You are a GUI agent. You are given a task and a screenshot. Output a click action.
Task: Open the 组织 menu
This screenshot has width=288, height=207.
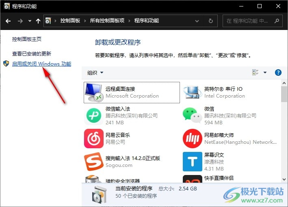tap(95, 73)
